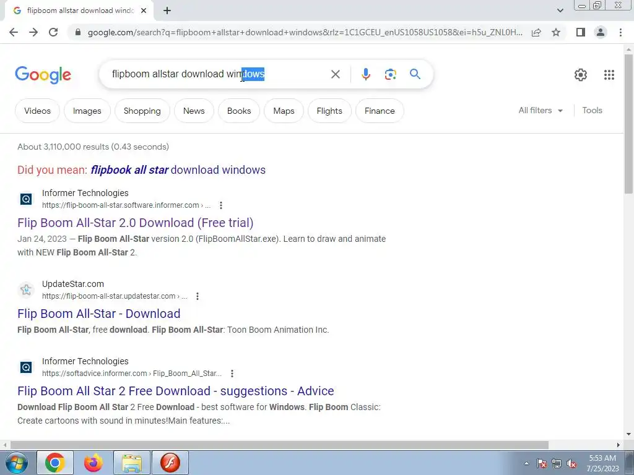
Task: Click the horizontal scrollbar thumb
Action: pyautogui.click(x=279, y=445)
